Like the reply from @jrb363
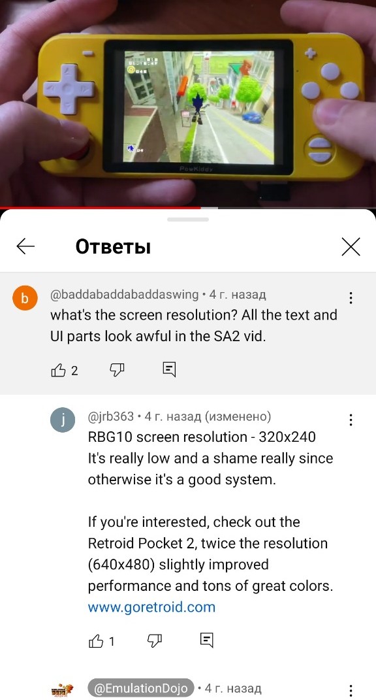Image resolution: width=376 pixels, height=700 pixels. tap(96, 642)
